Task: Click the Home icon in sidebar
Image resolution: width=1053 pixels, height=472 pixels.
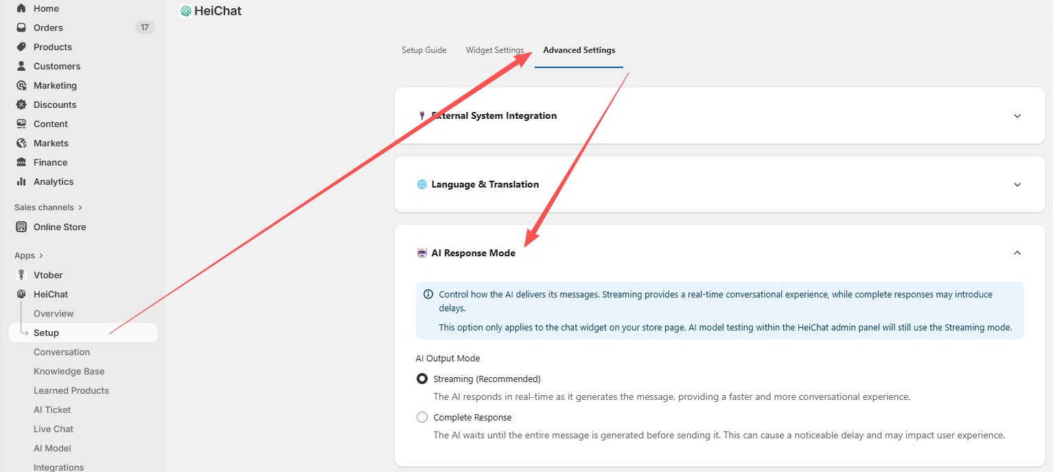Action: (21, 8)
